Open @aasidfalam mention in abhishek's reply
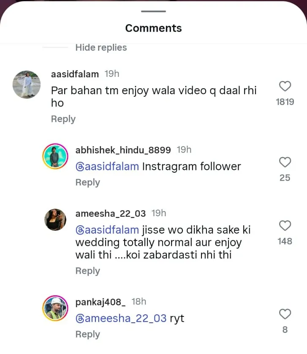 click(x=107, y=166)
